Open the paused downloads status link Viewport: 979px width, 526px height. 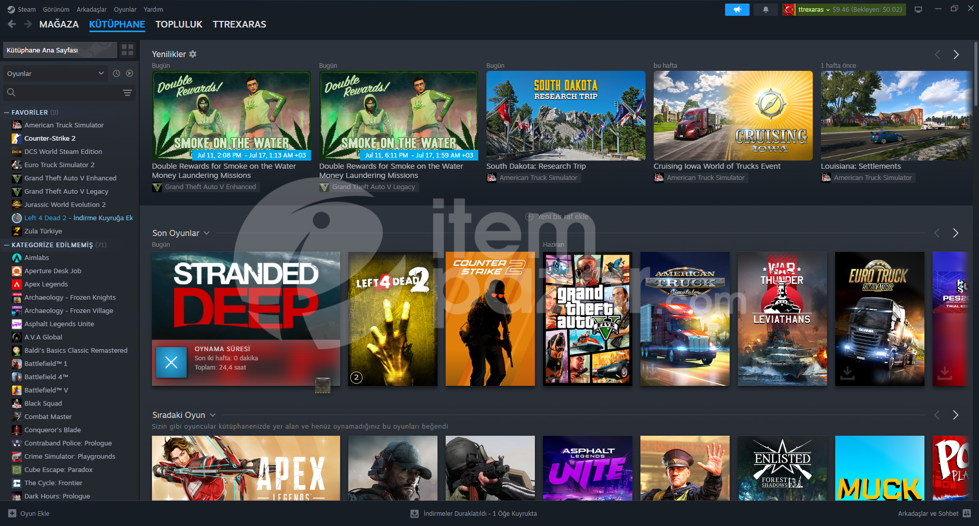474,514
